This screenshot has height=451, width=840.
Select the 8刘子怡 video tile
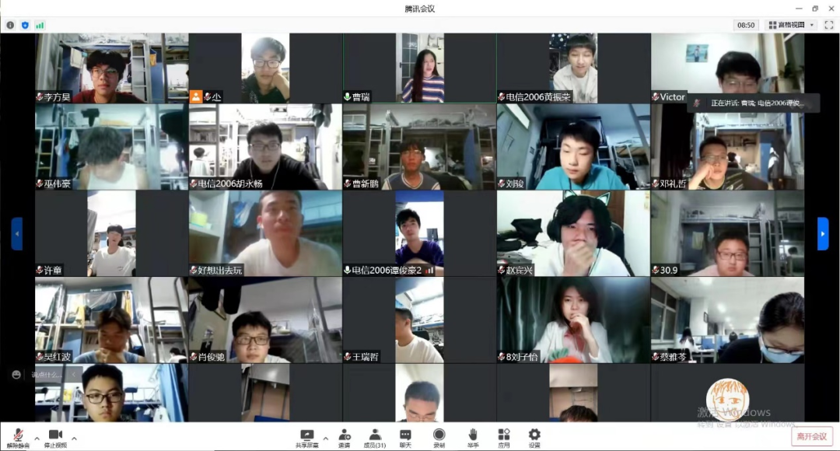click(x=573, y=320)
